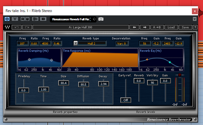This screenshot has width=203, height=125.
Task: Go to the previous preset with left arrow
Action: point(134,27)
